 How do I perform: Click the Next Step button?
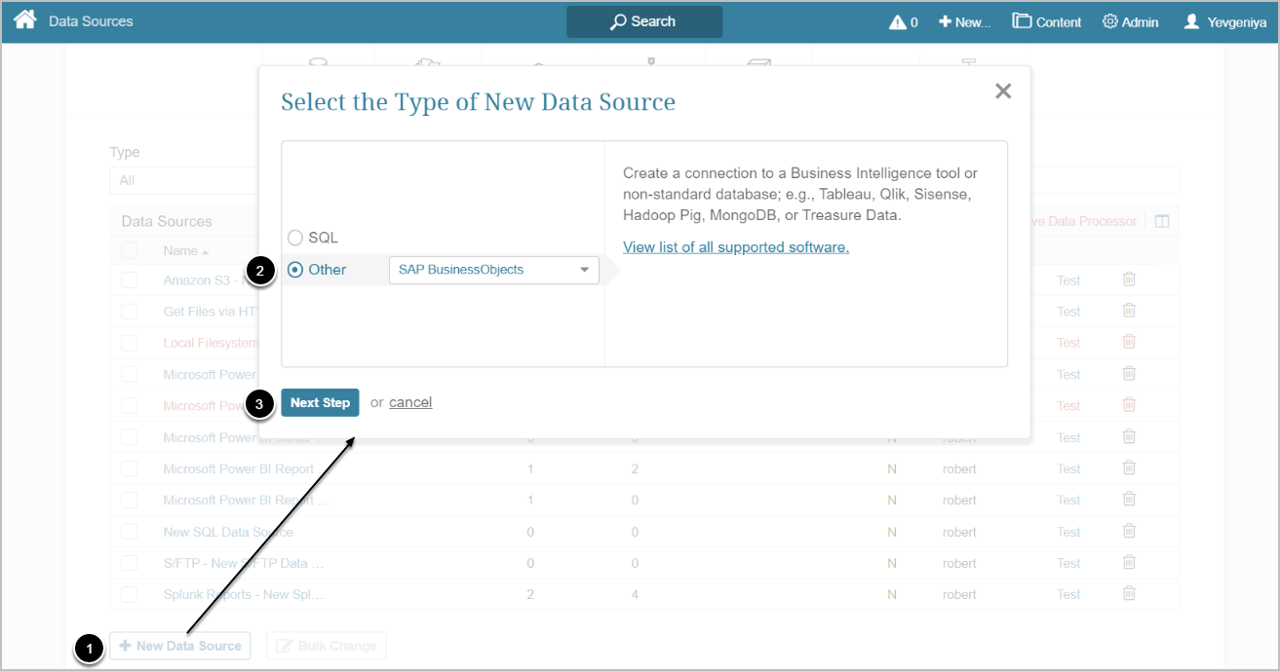pos(320,403)
